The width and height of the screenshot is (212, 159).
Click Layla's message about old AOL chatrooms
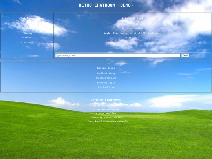[x=133, y=33]
